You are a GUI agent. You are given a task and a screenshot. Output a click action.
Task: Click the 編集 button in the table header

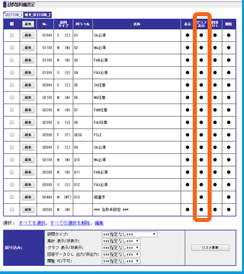point(28,24)
